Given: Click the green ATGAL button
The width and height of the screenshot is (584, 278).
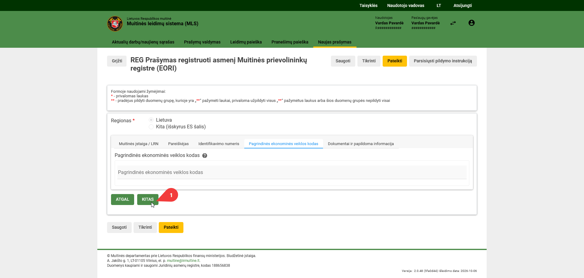Looking at the screenshot, I should (123, 200).
